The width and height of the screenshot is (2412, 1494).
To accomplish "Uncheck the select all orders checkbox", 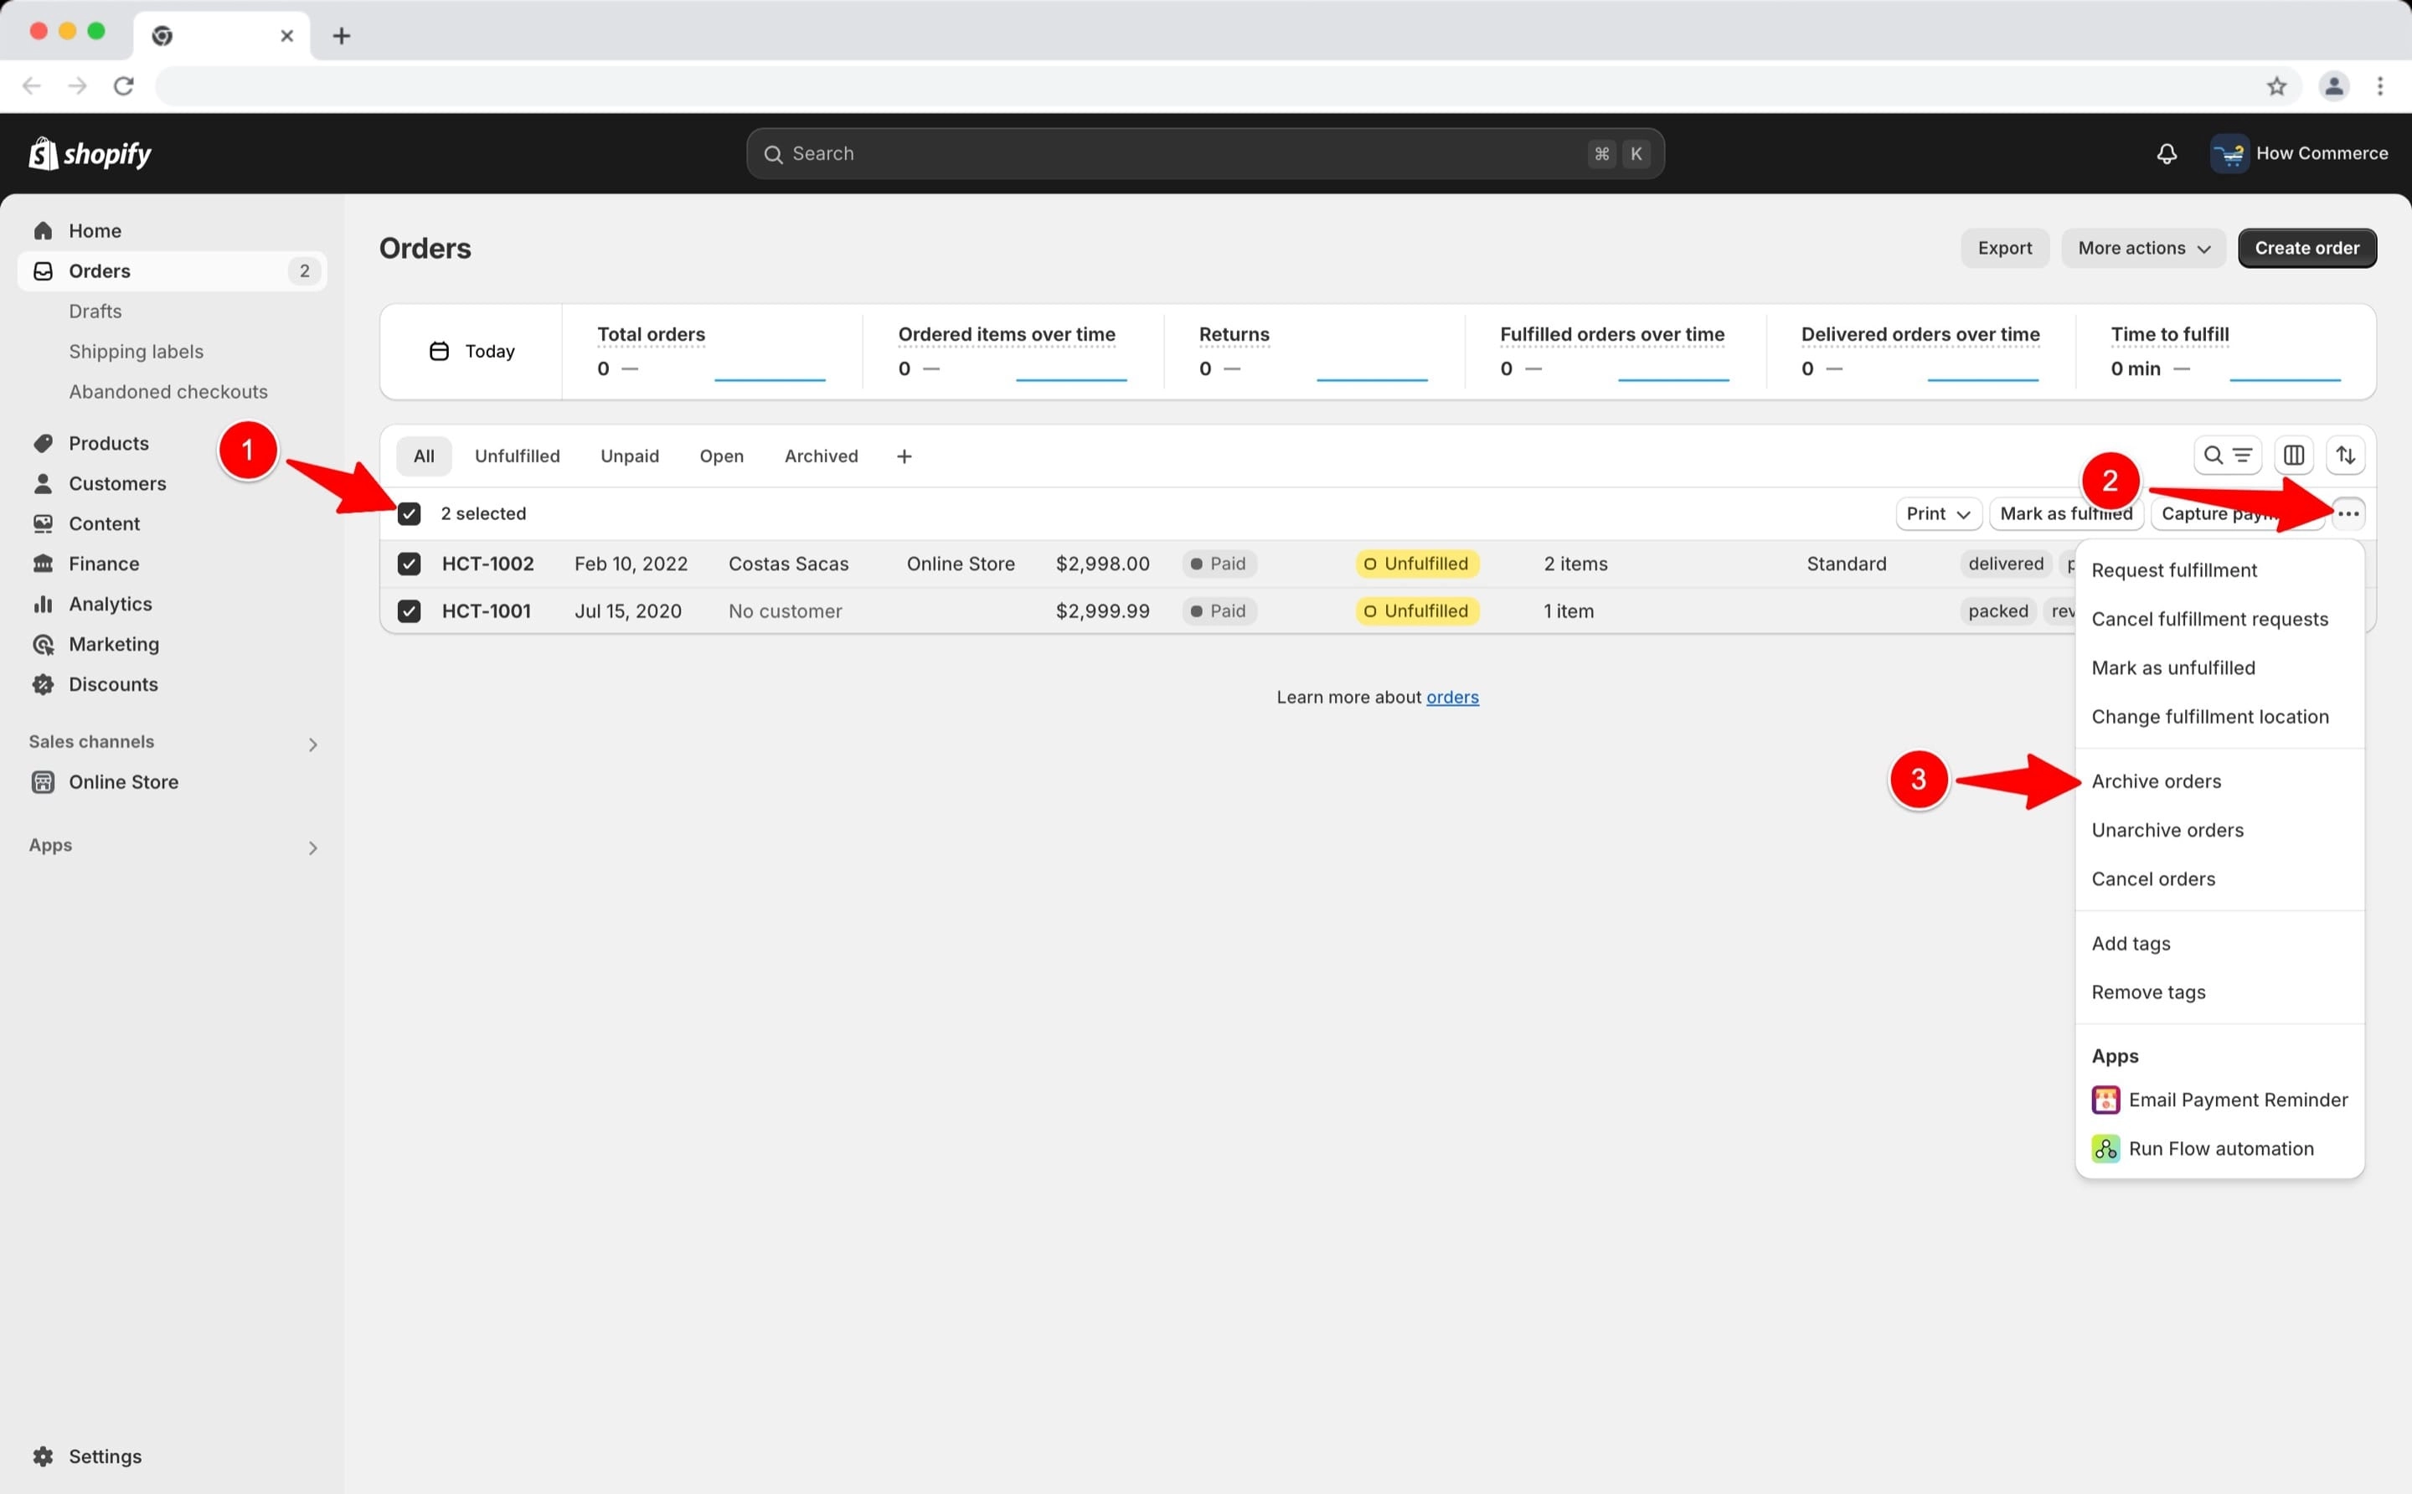I will (x=409, y=514).
